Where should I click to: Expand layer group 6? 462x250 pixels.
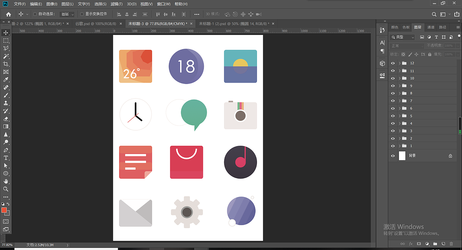click(x=400, y=108)
